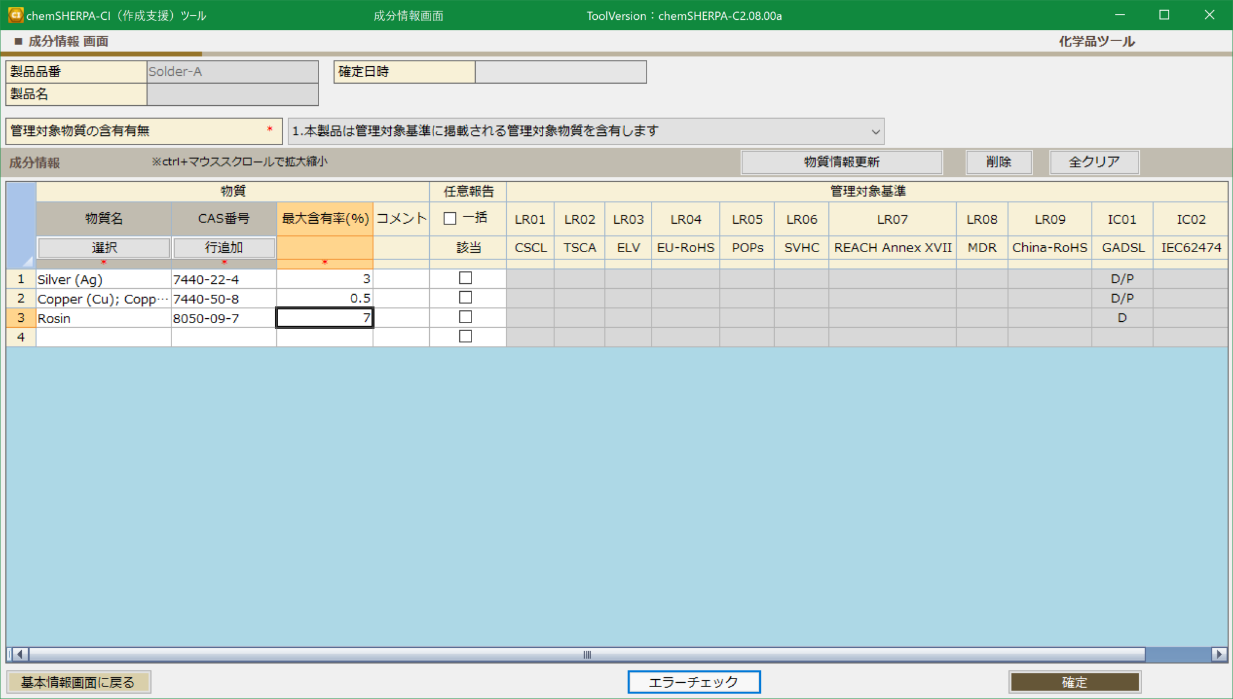Click the 選択 button under 物質名

(102, 247)
